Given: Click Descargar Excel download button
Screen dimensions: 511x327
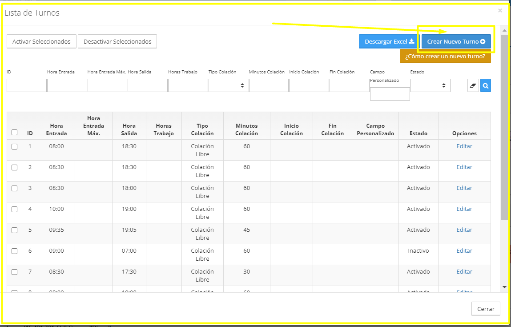Looking at the screenshot, I should coord(389,41).
